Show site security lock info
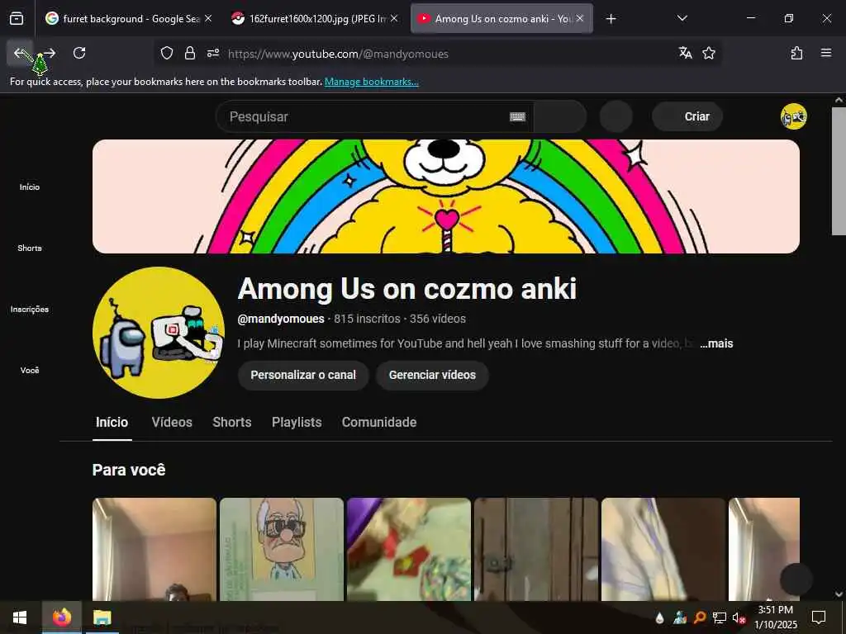Screen dimensions: 846x634 (190, 53)
